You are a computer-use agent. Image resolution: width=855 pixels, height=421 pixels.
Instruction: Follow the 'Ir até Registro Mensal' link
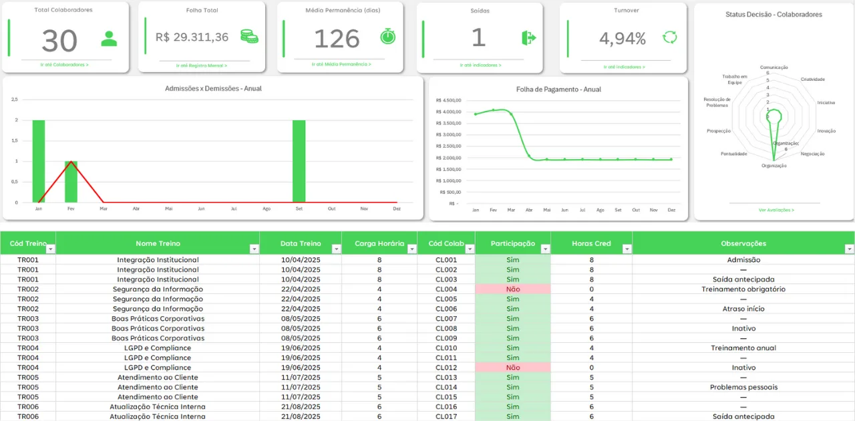pyautogui.click(x=202, y=65)
